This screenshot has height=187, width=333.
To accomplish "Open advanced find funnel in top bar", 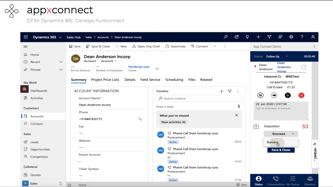I will (269, 37).
